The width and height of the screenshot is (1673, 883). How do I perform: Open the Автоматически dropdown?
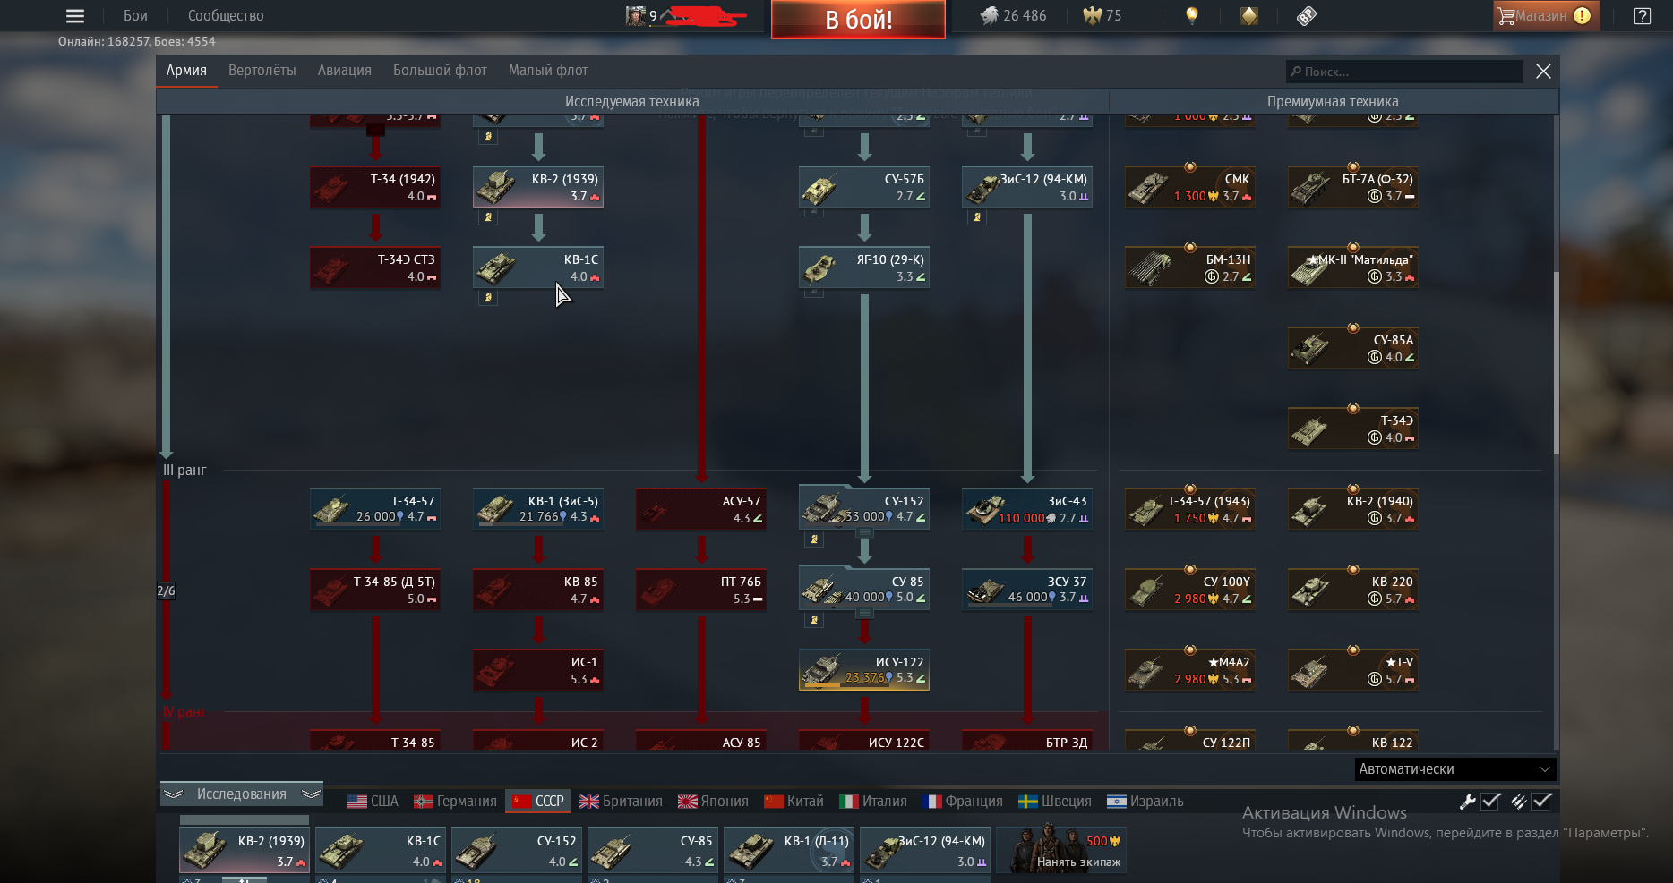click(x=1455, y=769)
